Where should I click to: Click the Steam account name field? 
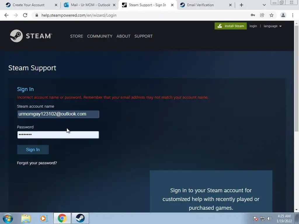pos(58,114)
